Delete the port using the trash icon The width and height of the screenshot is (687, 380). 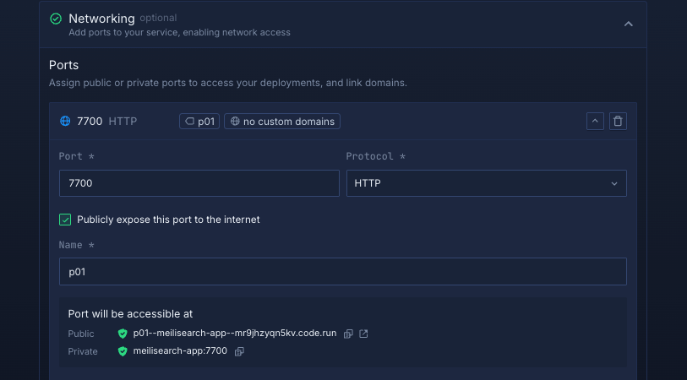point(618,122)
